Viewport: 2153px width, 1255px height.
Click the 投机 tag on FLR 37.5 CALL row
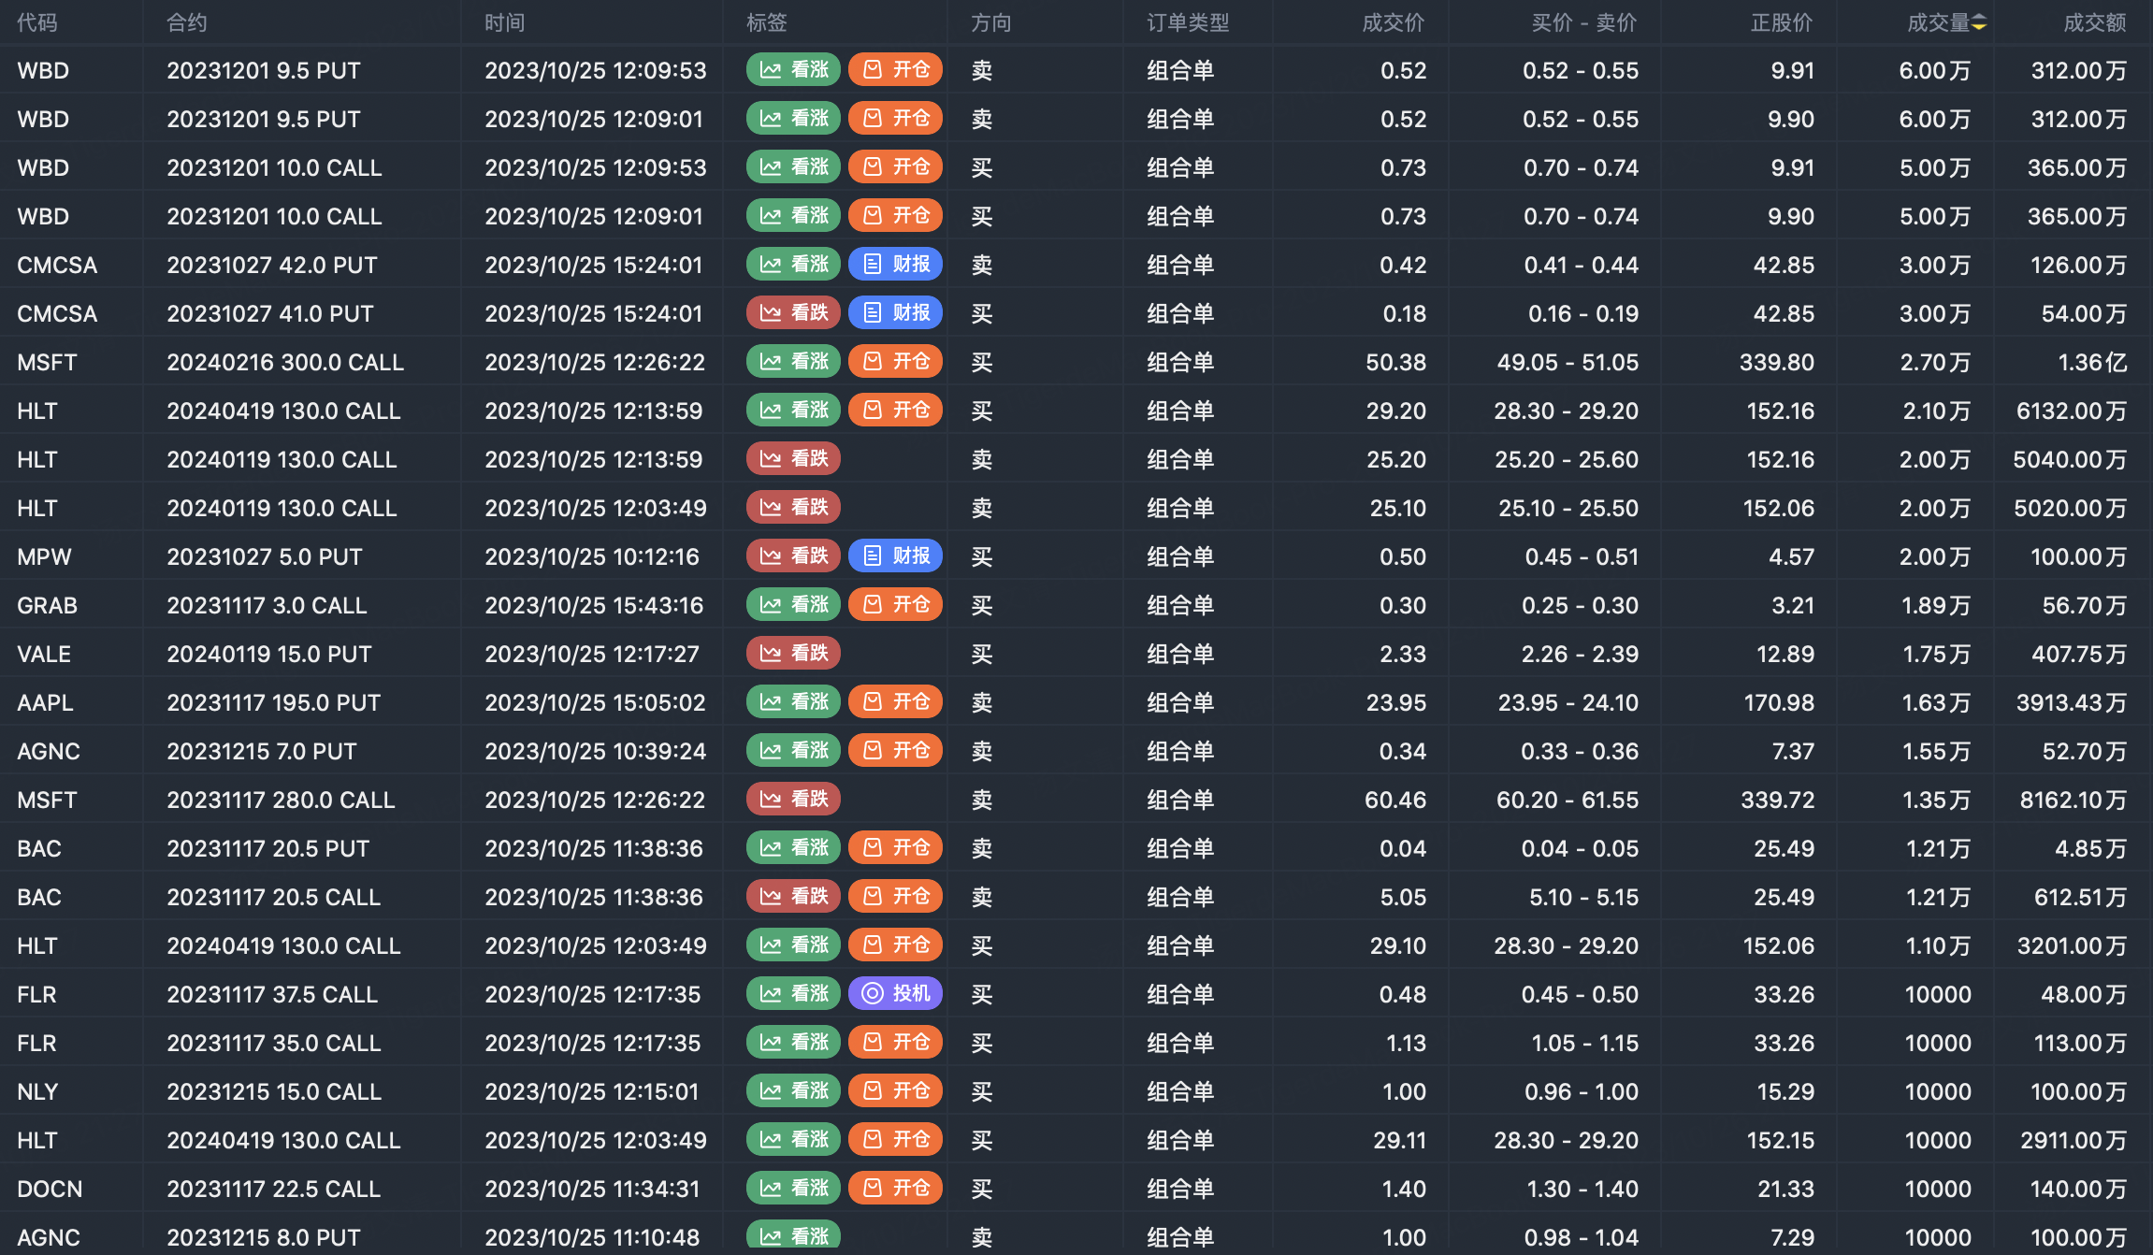895,994
